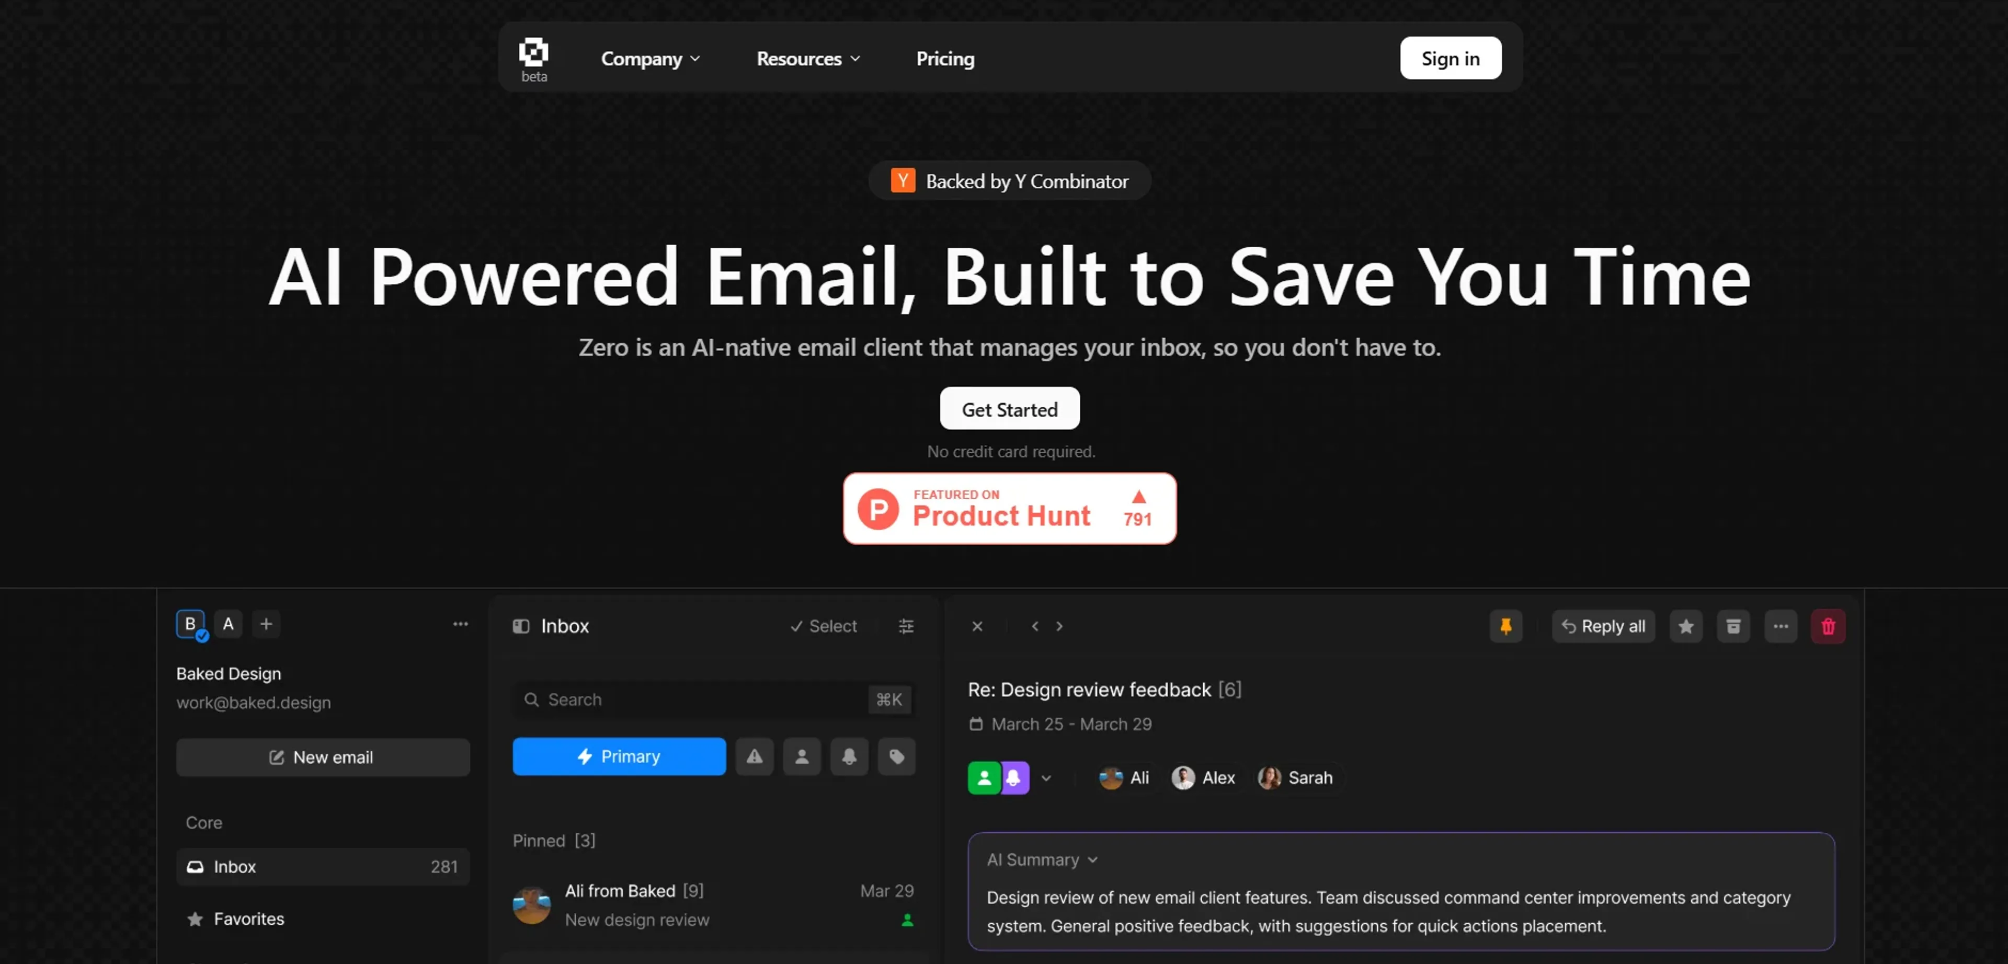Open the Featured on Product Hunt badge
Image resolution: width=2008 pixels, height=964 pixels.
point(1009,508)
